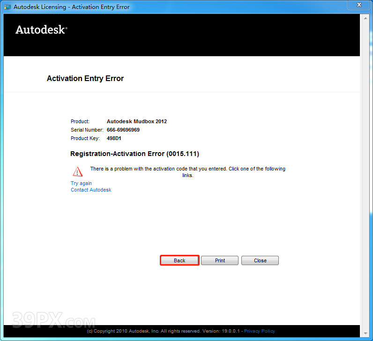Click the window title bar text
Viewport: 373px width, 341px height.
point(72,7)
